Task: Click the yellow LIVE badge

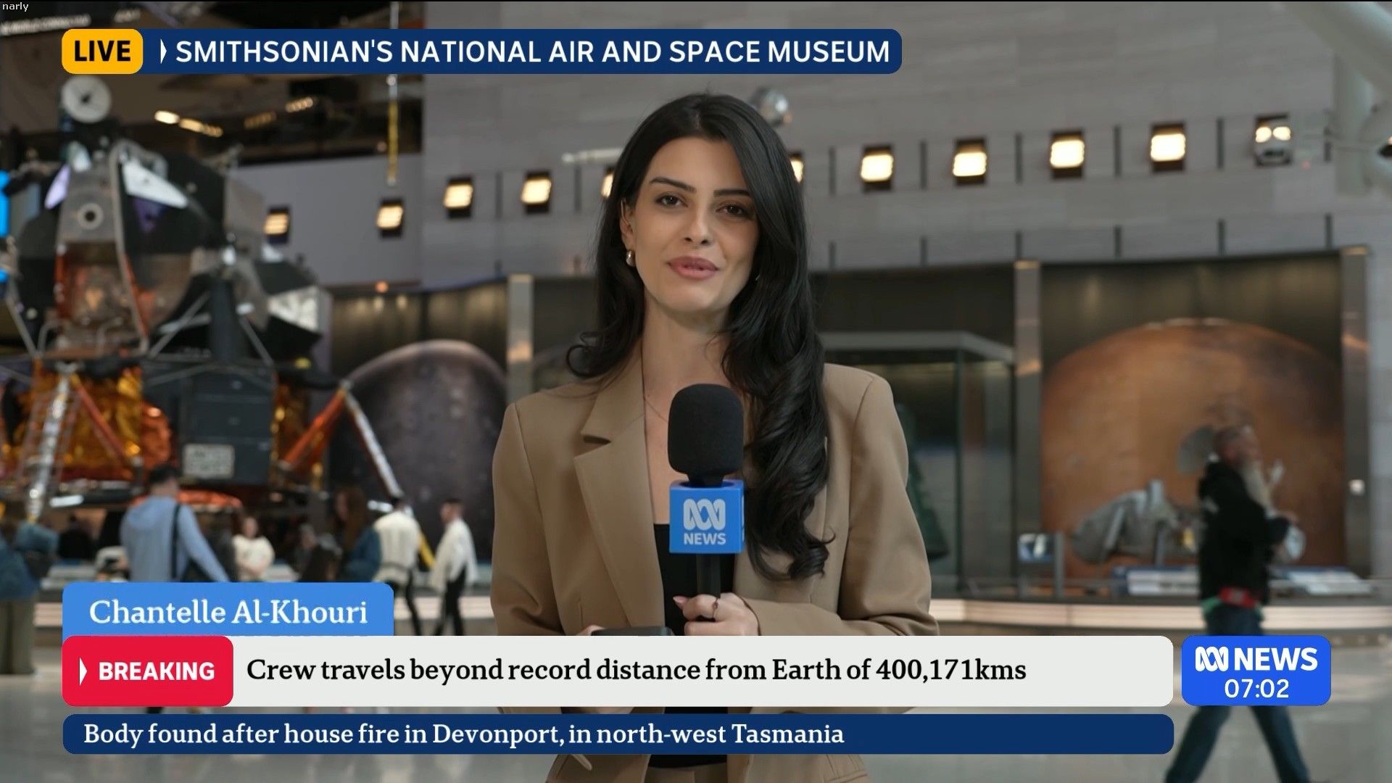Action: click(101, 51)
